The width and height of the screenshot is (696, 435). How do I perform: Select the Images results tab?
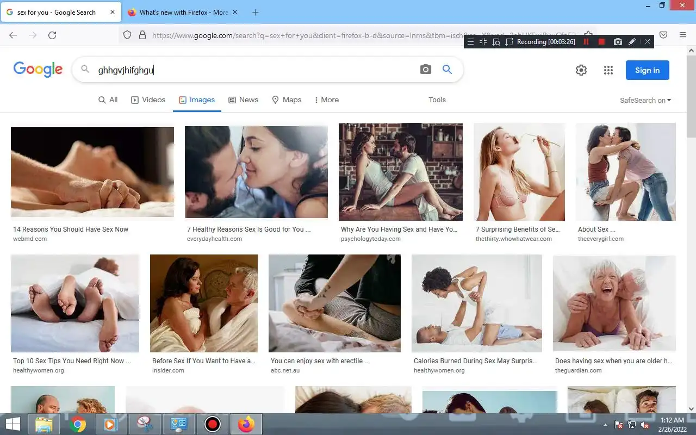pos(197,100)
